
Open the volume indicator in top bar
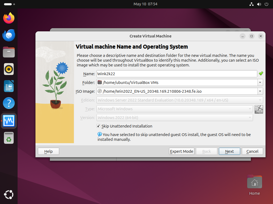tap(259, 4)
